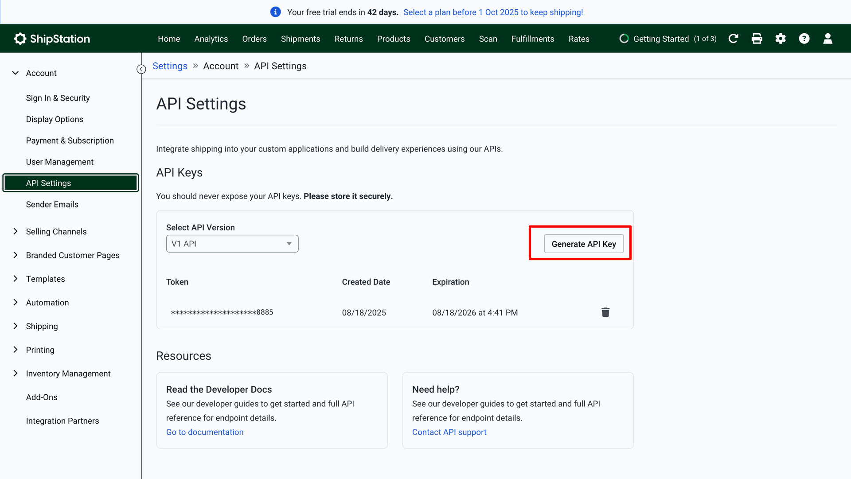Click the refresh icon in top bar
851x479 pixels.
(733, 39)
